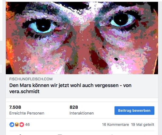Image resolution: width=162 pixels, height=135 pixels.
Task: Open the FISCHUNDFLEISCH.COM source link
Action: [31, 79]
